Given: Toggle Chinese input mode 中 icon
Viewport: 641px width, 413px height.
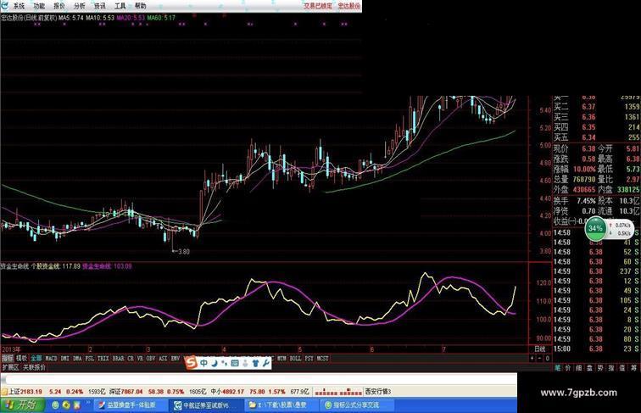Looking at the screenshot, I should pyautogui.click(x=203, y=363).
